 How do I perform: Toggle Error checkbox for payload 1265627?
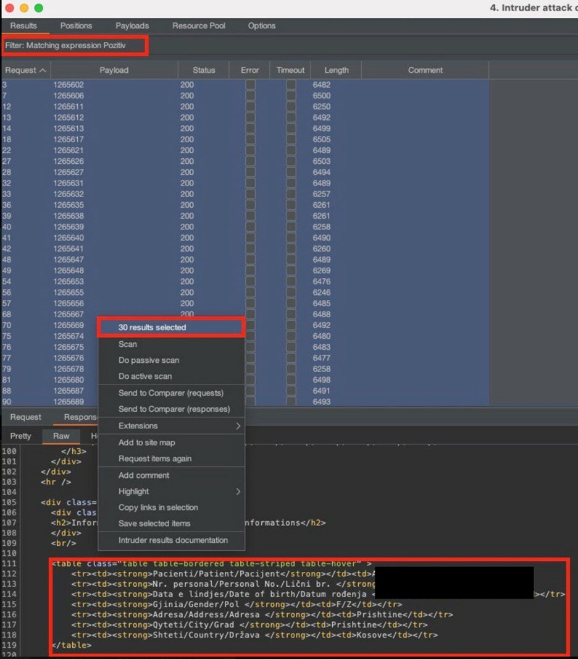[250, 172]
